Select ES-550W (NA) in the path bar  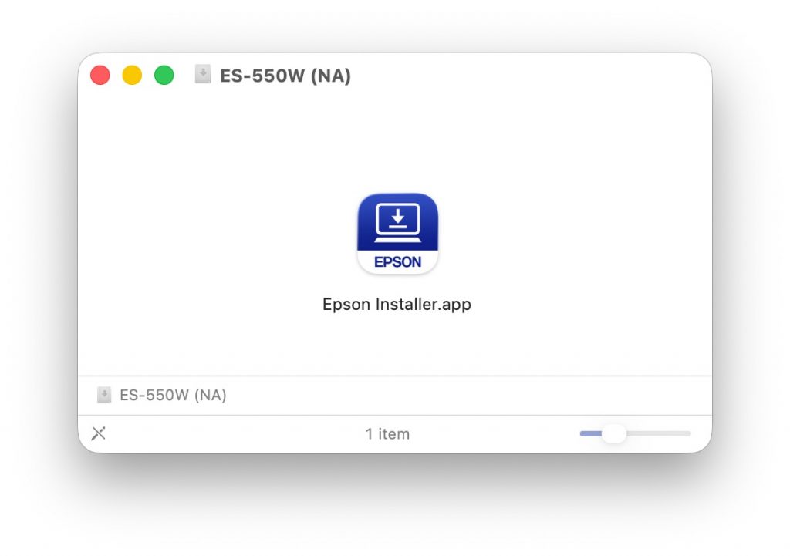tap(173, 395)
